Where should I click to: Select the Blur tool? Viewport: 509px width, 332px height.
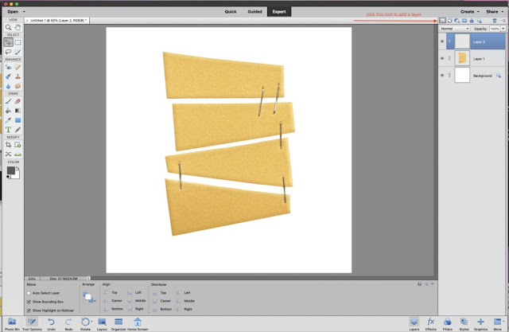(x=9, y=86)
